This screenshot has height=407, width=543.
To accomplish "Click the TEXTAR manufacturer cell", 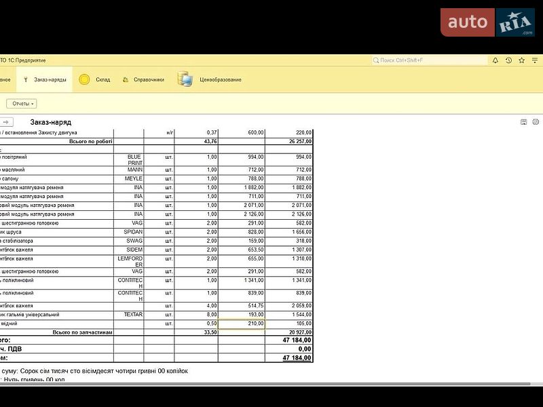I will [x=128, y=315].
